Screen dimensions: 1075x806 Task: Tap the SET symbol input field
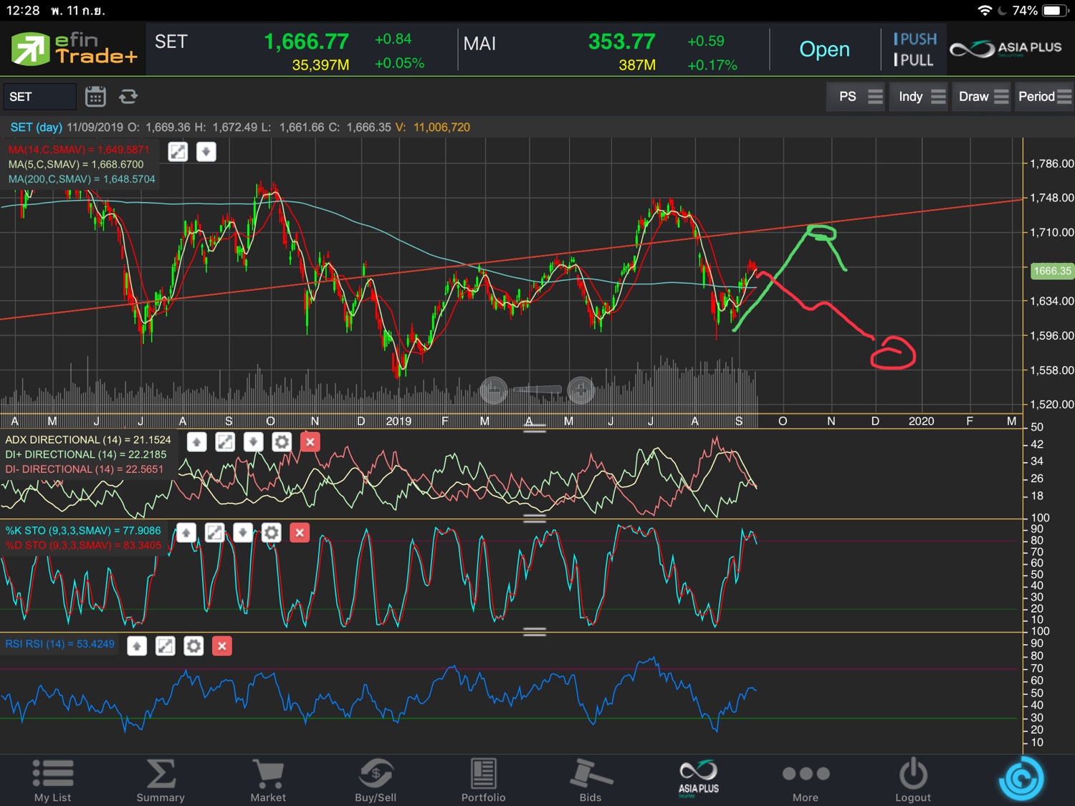[39, 97]
